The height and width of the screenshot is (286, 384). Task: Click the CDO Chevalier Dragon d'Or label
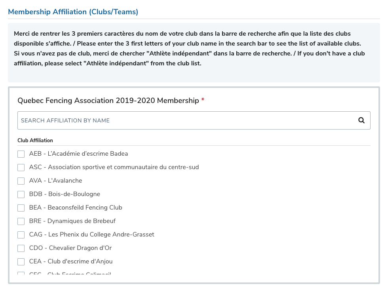pyautogui.click(x=70, y=248)
